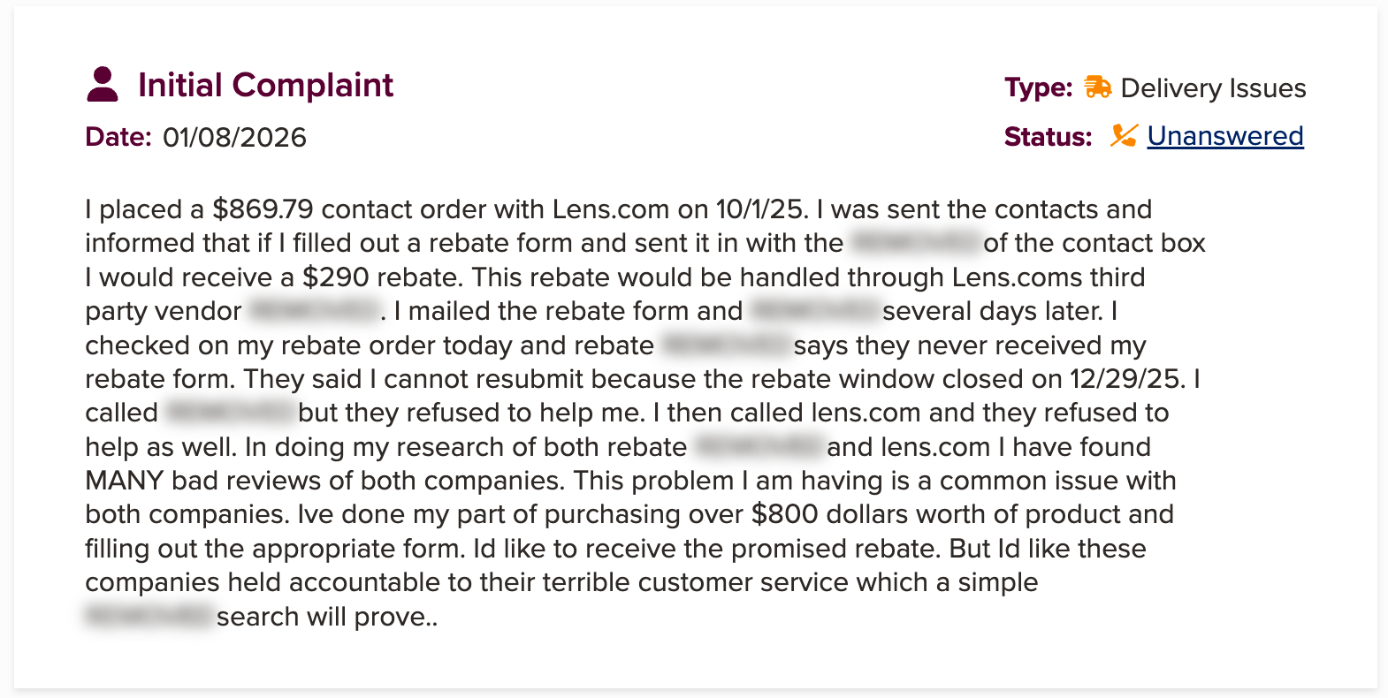Click the crossed-out phone status icon
This screenshot has width=1388, height=698.
click(1123, 136)
